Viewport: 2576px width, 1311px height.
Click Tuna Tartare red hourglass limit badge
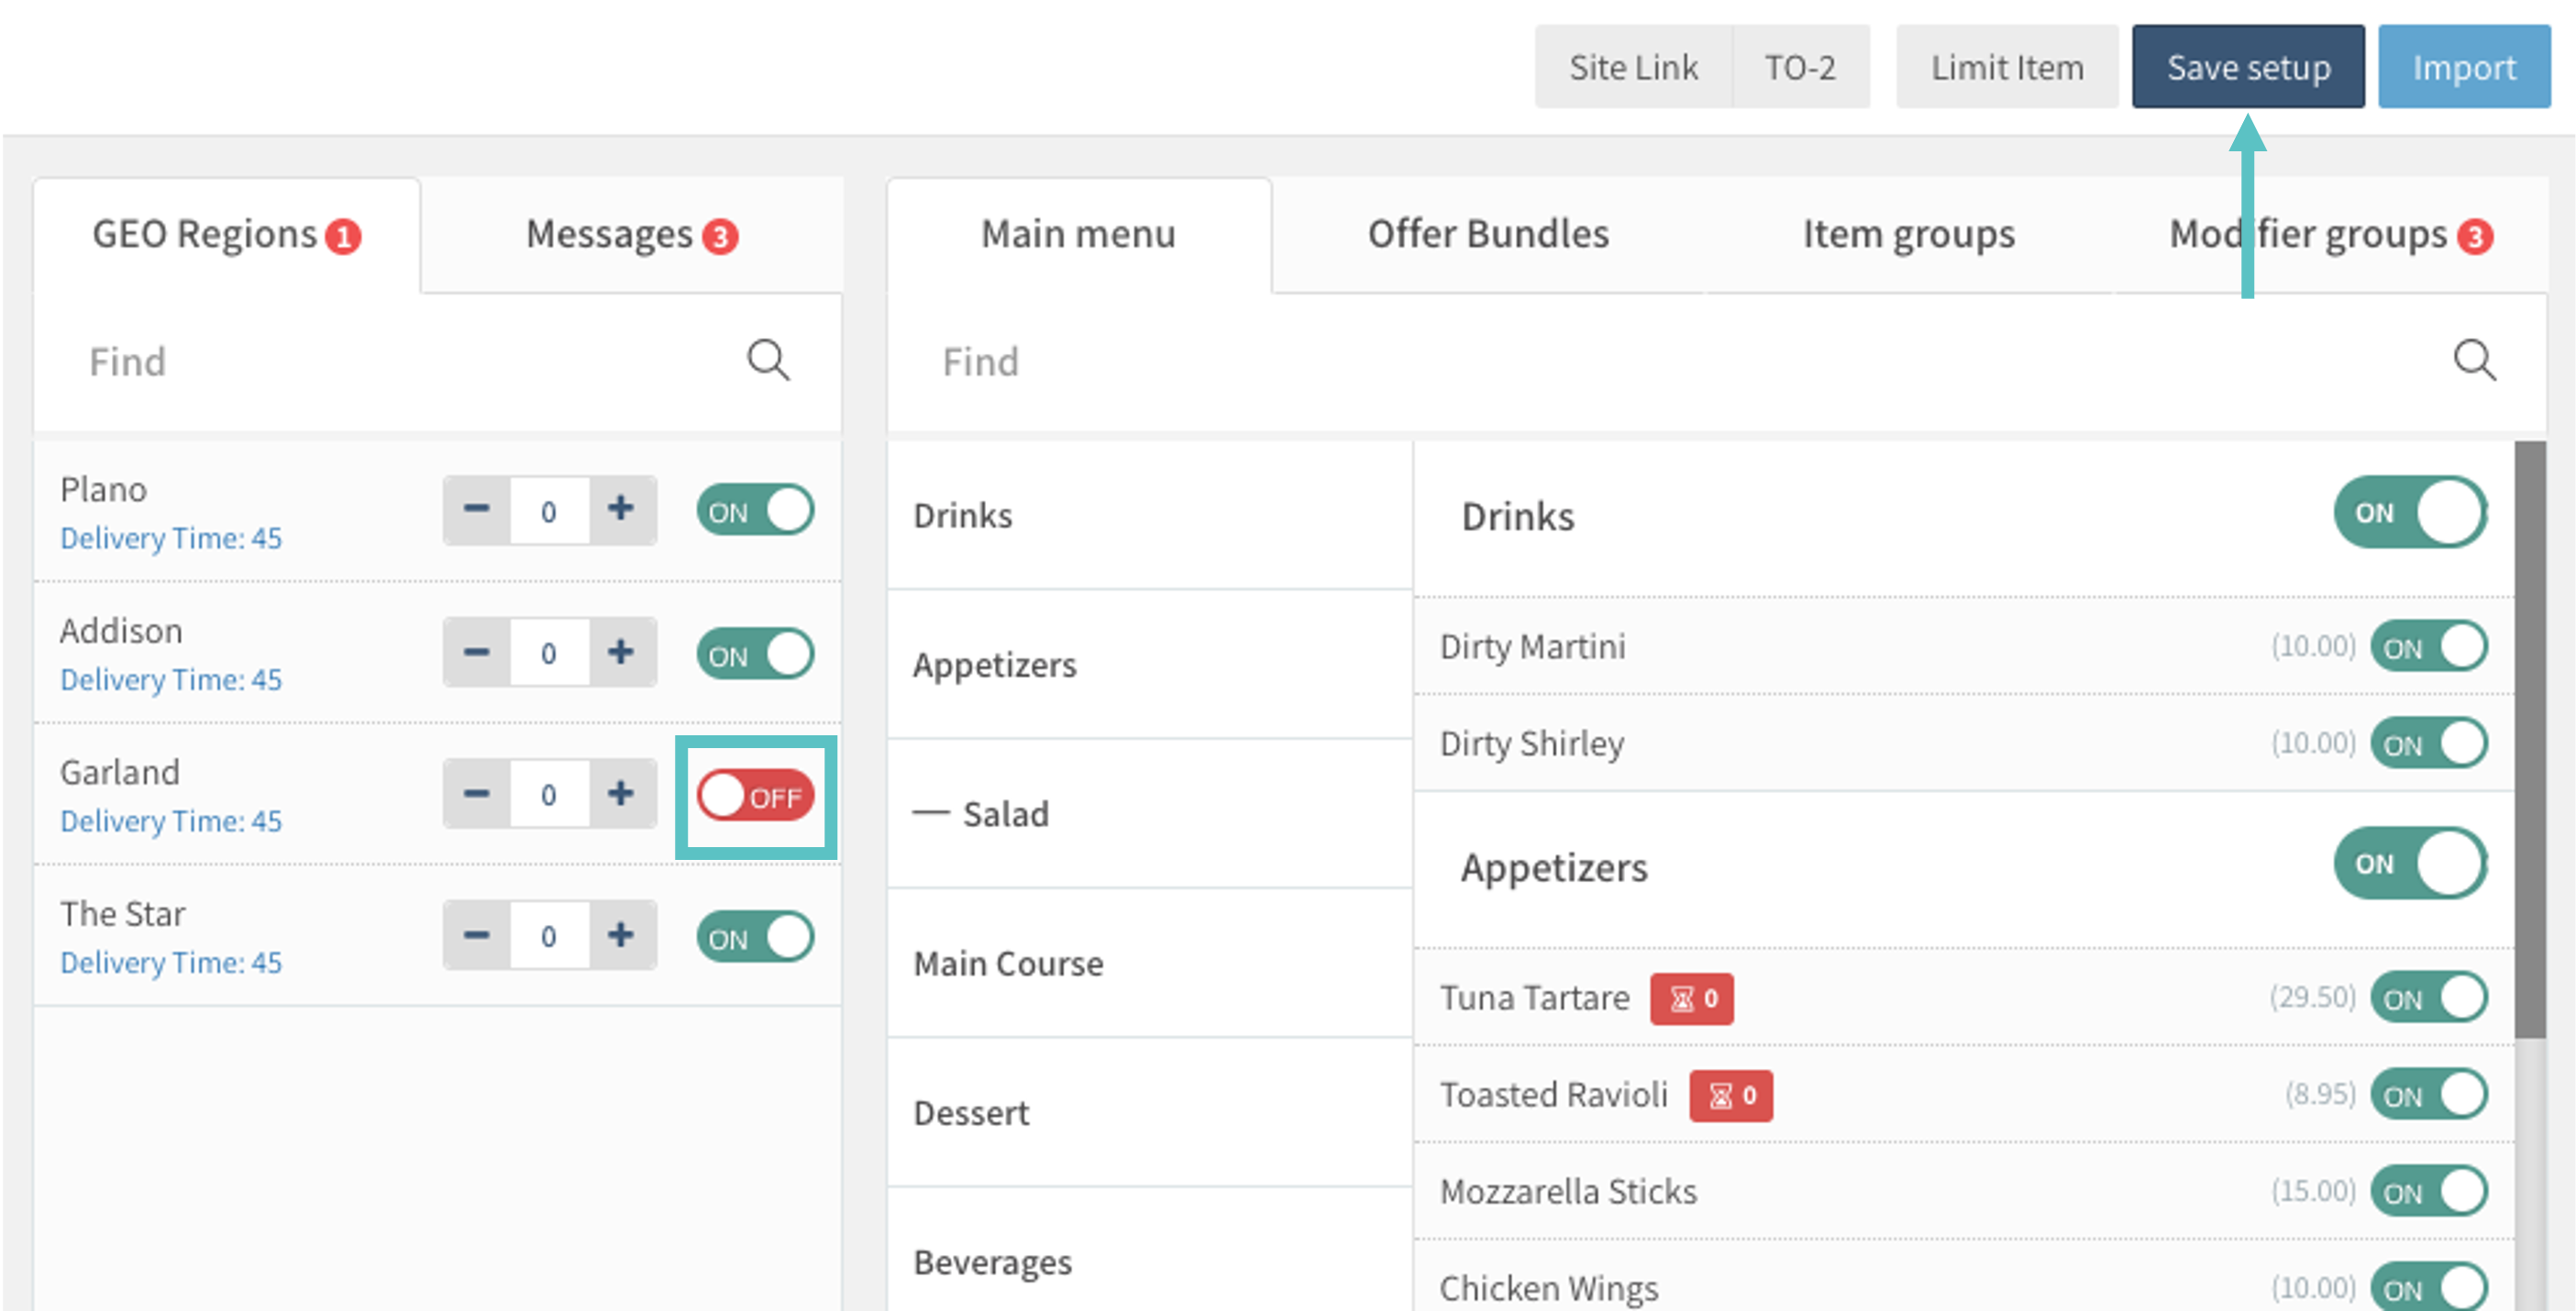click(x=1691, y=999)
